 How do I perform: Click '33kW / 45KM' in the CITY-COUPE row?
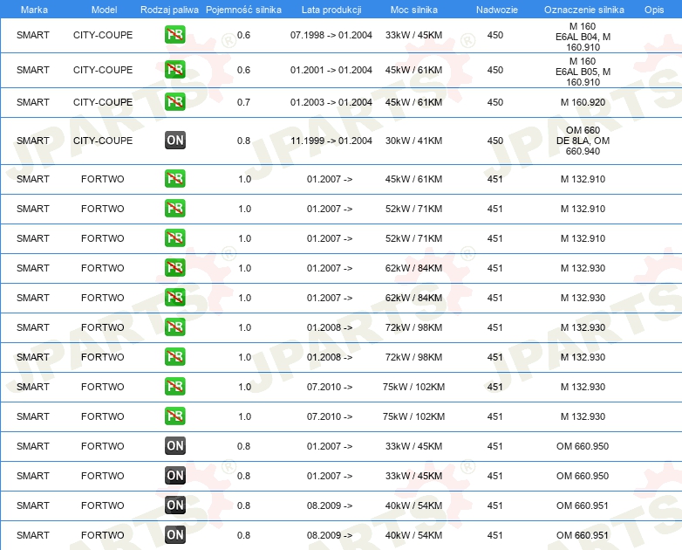pos(413,35)
